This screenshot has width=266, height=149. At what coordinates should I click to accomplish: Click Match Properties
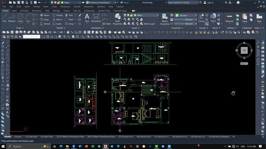click(x=165, y=19)
